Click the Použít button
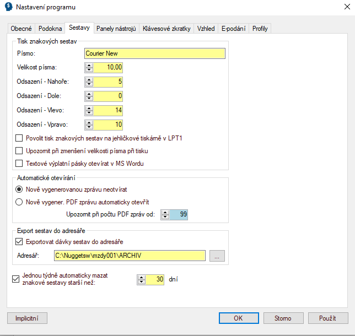 (x=328, y=318)
